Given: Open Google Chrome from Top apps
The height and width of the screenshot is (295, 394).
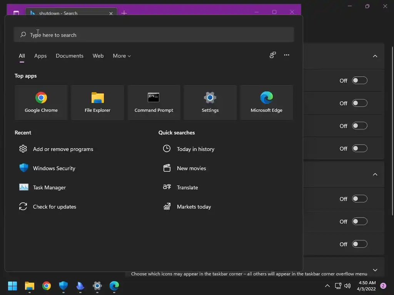Looking at the screenshot, I should (41, 102).
